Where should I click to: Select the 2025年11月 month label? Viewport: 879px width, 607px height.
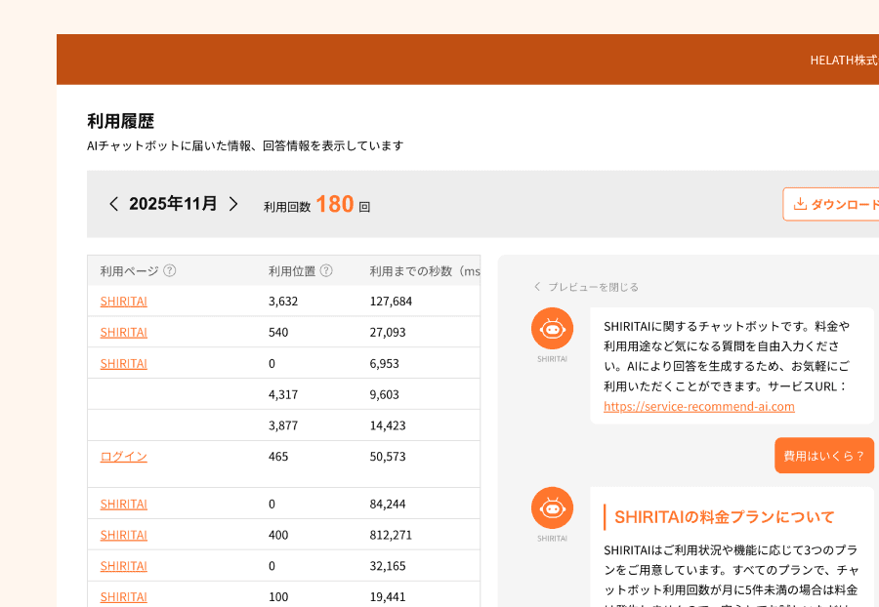[173, 203]
